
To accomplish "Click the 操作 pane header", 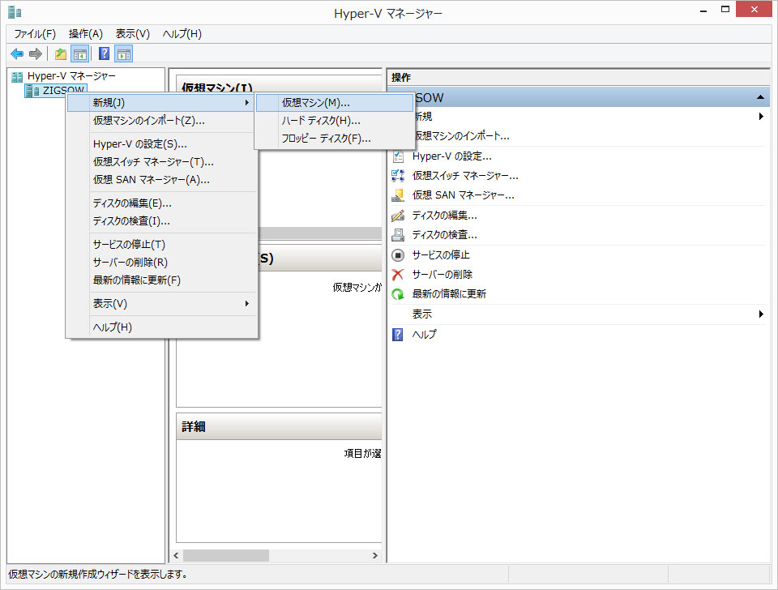I will click(x=579, y=78).
